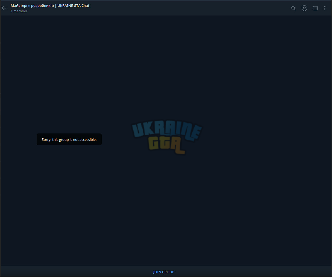The width and height of the screenshot is (332, 277).
Task: Click the shield star icon in header
Action: [304, 8]
